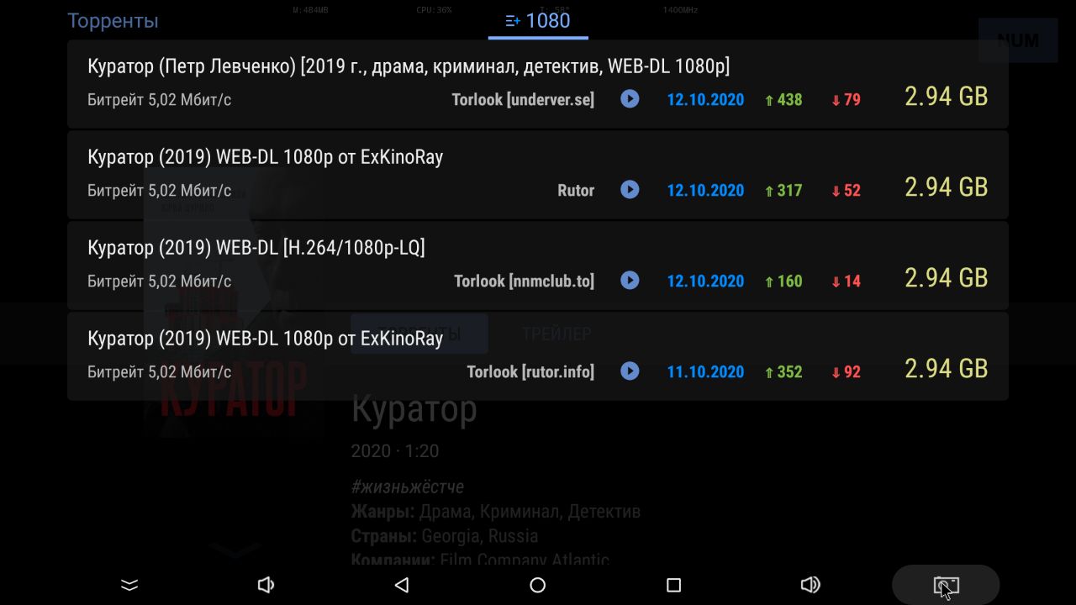Play the Torlook nnmclub.to torrent
This screenshot has height=605, width=1076.
(x=630, y=281)
